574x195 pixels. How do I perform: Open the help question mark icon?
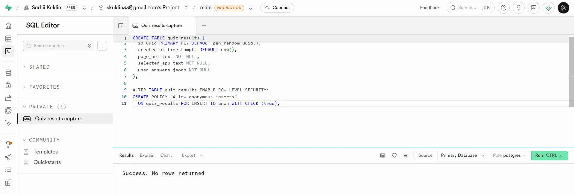[504, 8]
